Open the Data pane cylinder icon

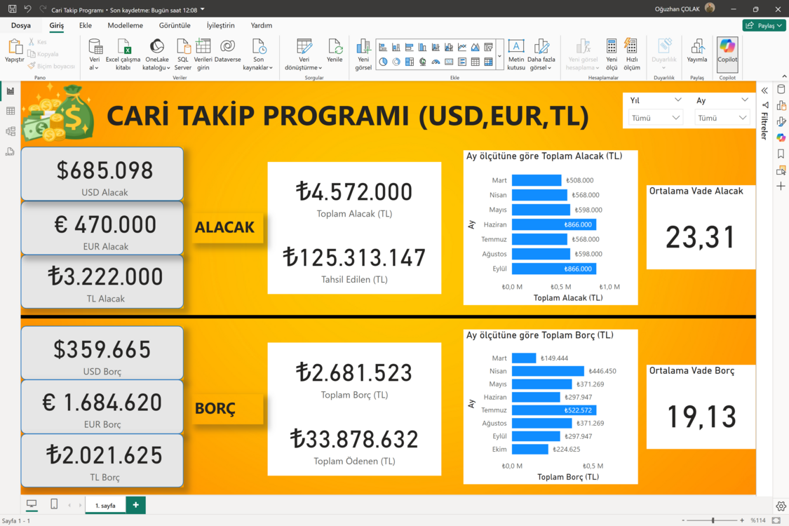(781, 89)
